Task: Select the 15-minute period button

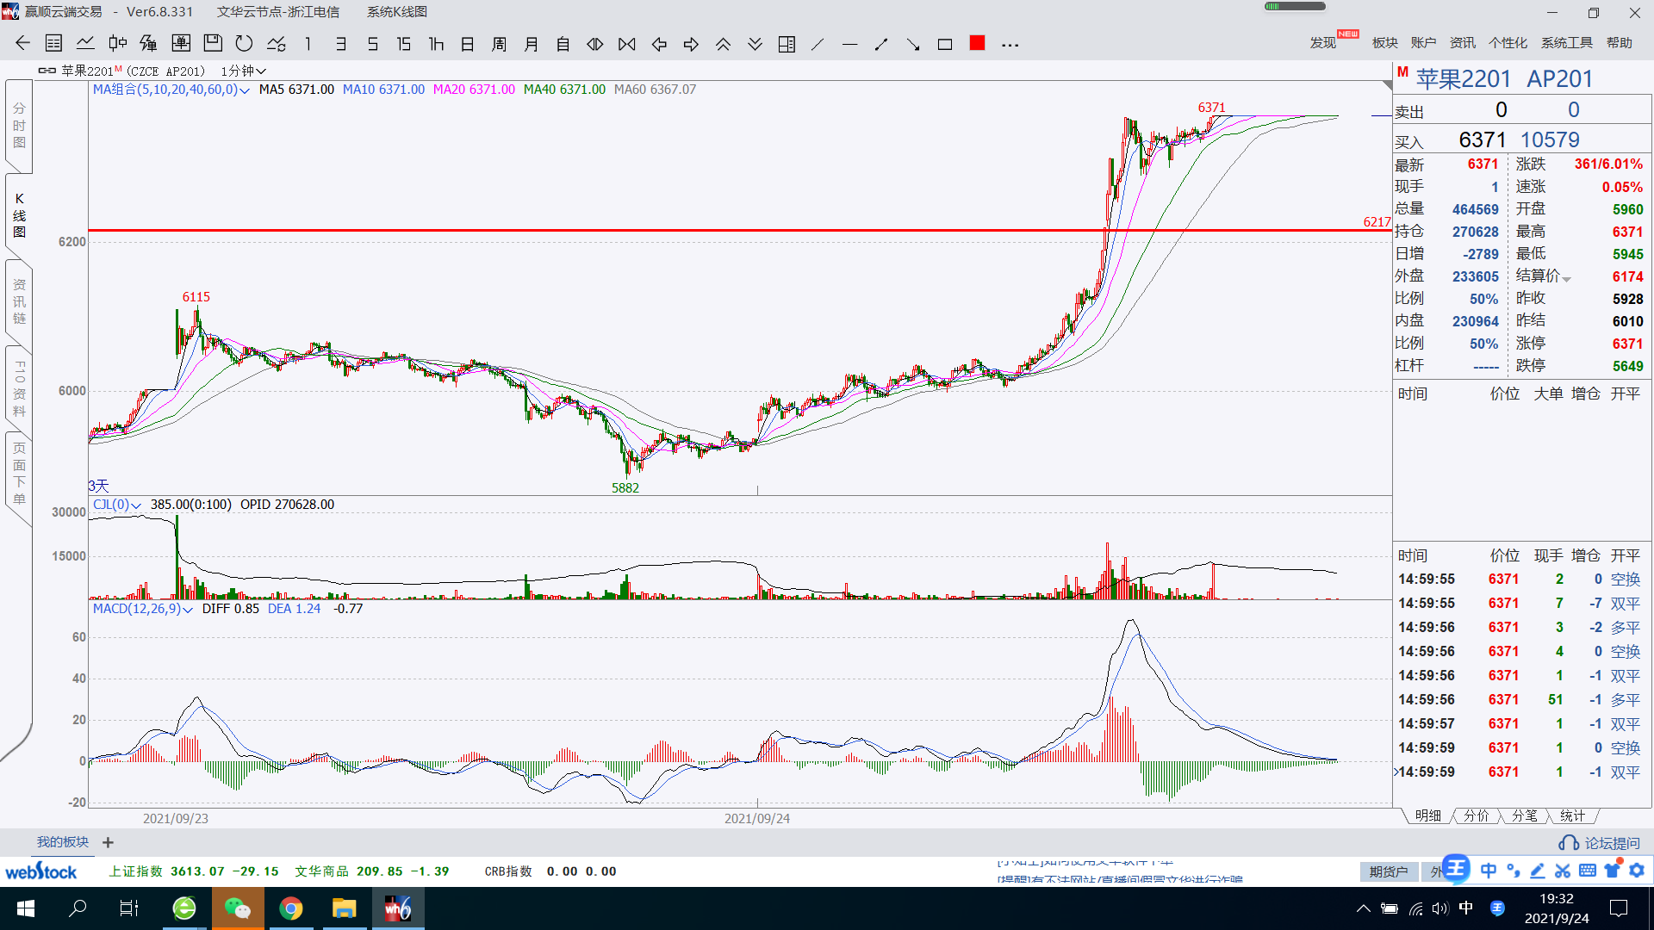Action: pyautogui.click(x=403, y=44)
